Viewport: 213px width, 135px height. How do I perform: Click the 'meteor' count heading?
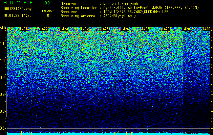click(48, 10)
